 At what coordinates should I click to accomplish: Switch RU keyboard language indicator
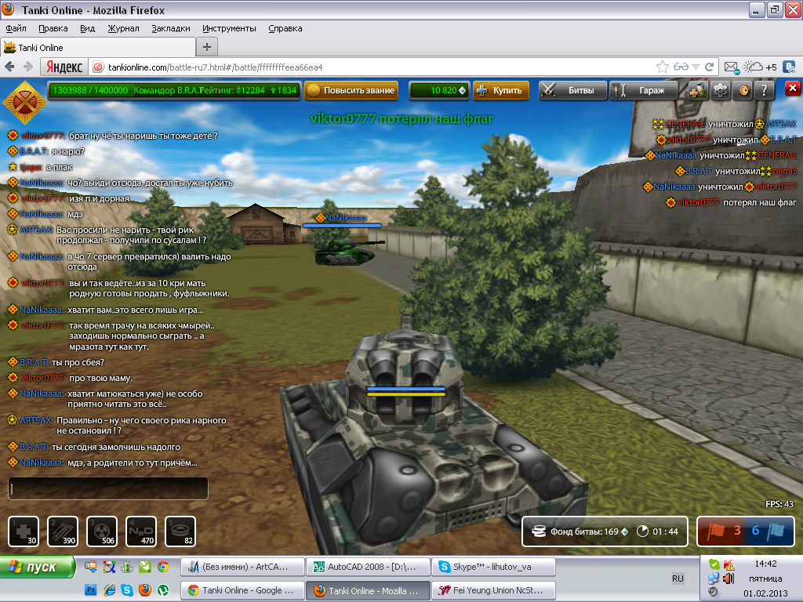678,578
